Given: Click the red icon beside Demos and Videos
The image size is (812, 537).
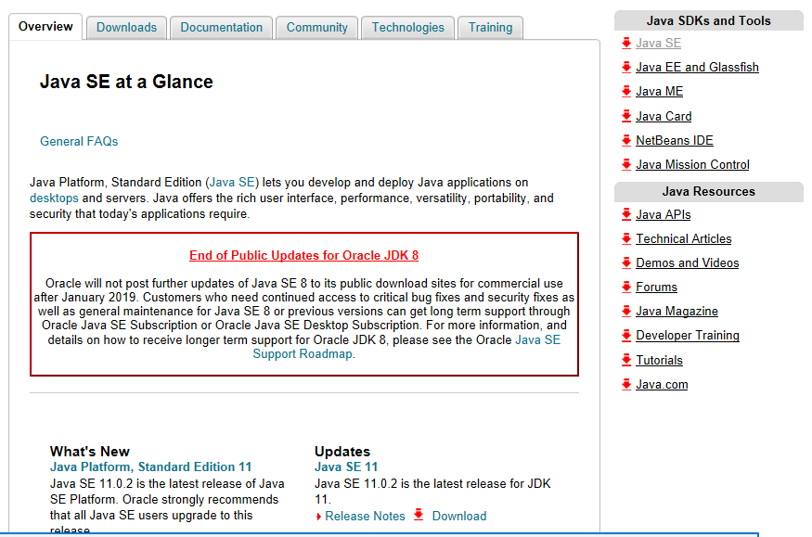Looking at the screenshot, I should point(626,262).
